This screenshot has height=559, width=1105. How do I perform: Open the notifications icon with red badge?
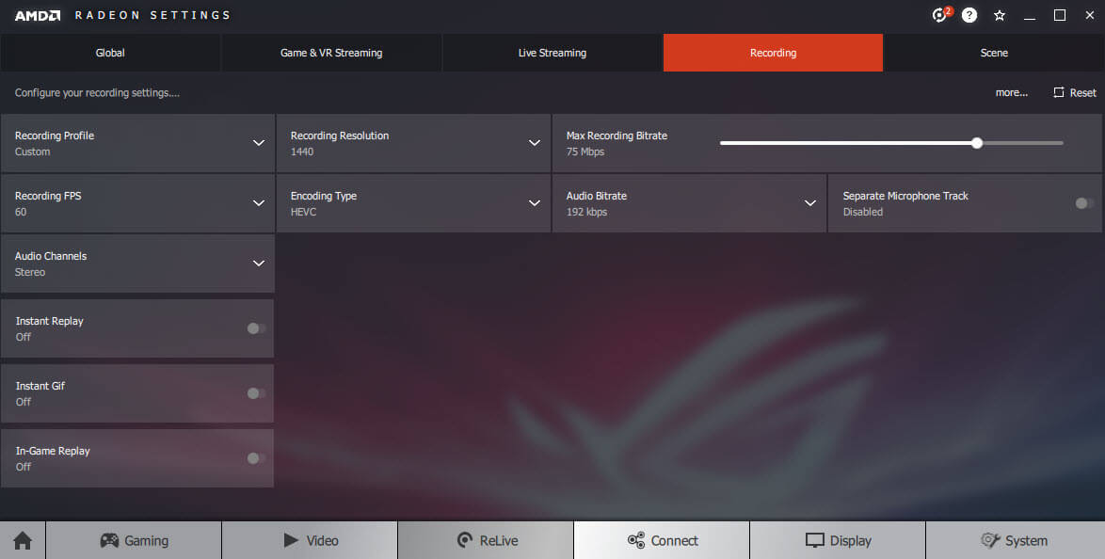tap(941, 15)
